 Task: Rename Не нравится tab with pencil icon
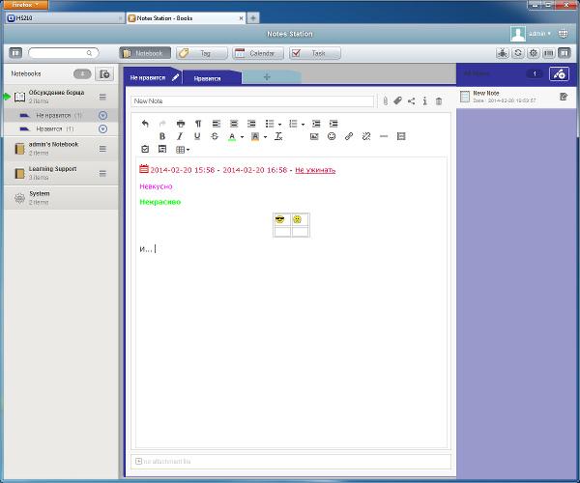click(x=176, y=77)
